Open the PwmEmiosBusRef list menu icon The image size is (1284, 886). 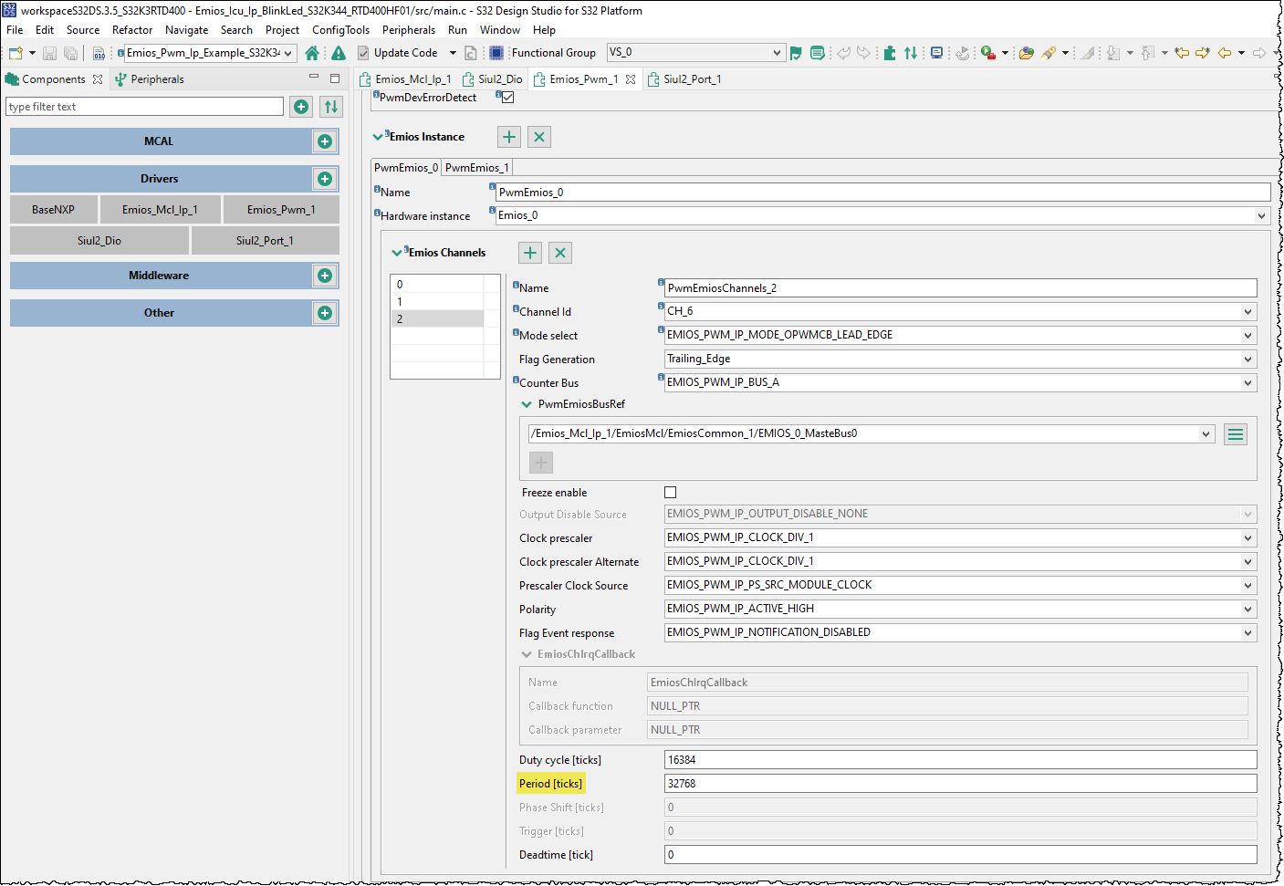1236,434
